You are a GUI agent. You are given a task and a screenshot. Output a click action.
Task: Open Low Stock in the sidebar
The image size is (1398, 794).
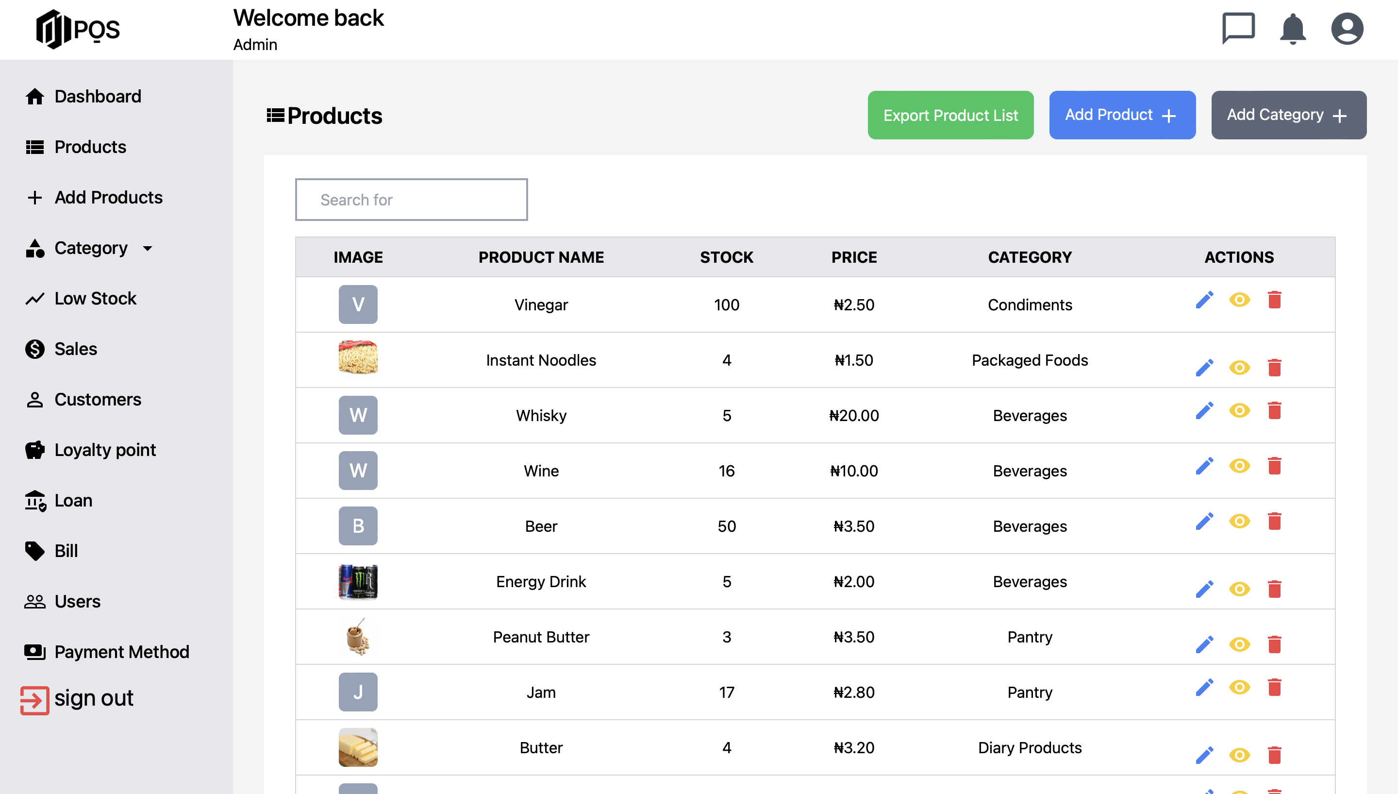coord(81,299)
